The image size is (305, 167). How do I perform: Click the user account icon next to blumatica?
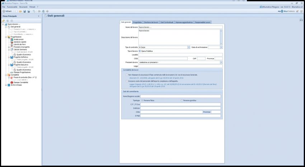click(x=297, y=11)
